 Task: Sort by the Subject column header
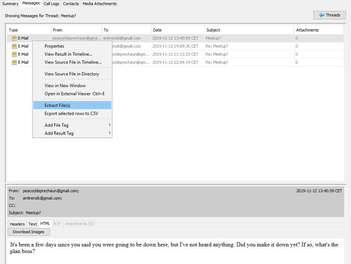pyautogui.click(x=213, y=30)
